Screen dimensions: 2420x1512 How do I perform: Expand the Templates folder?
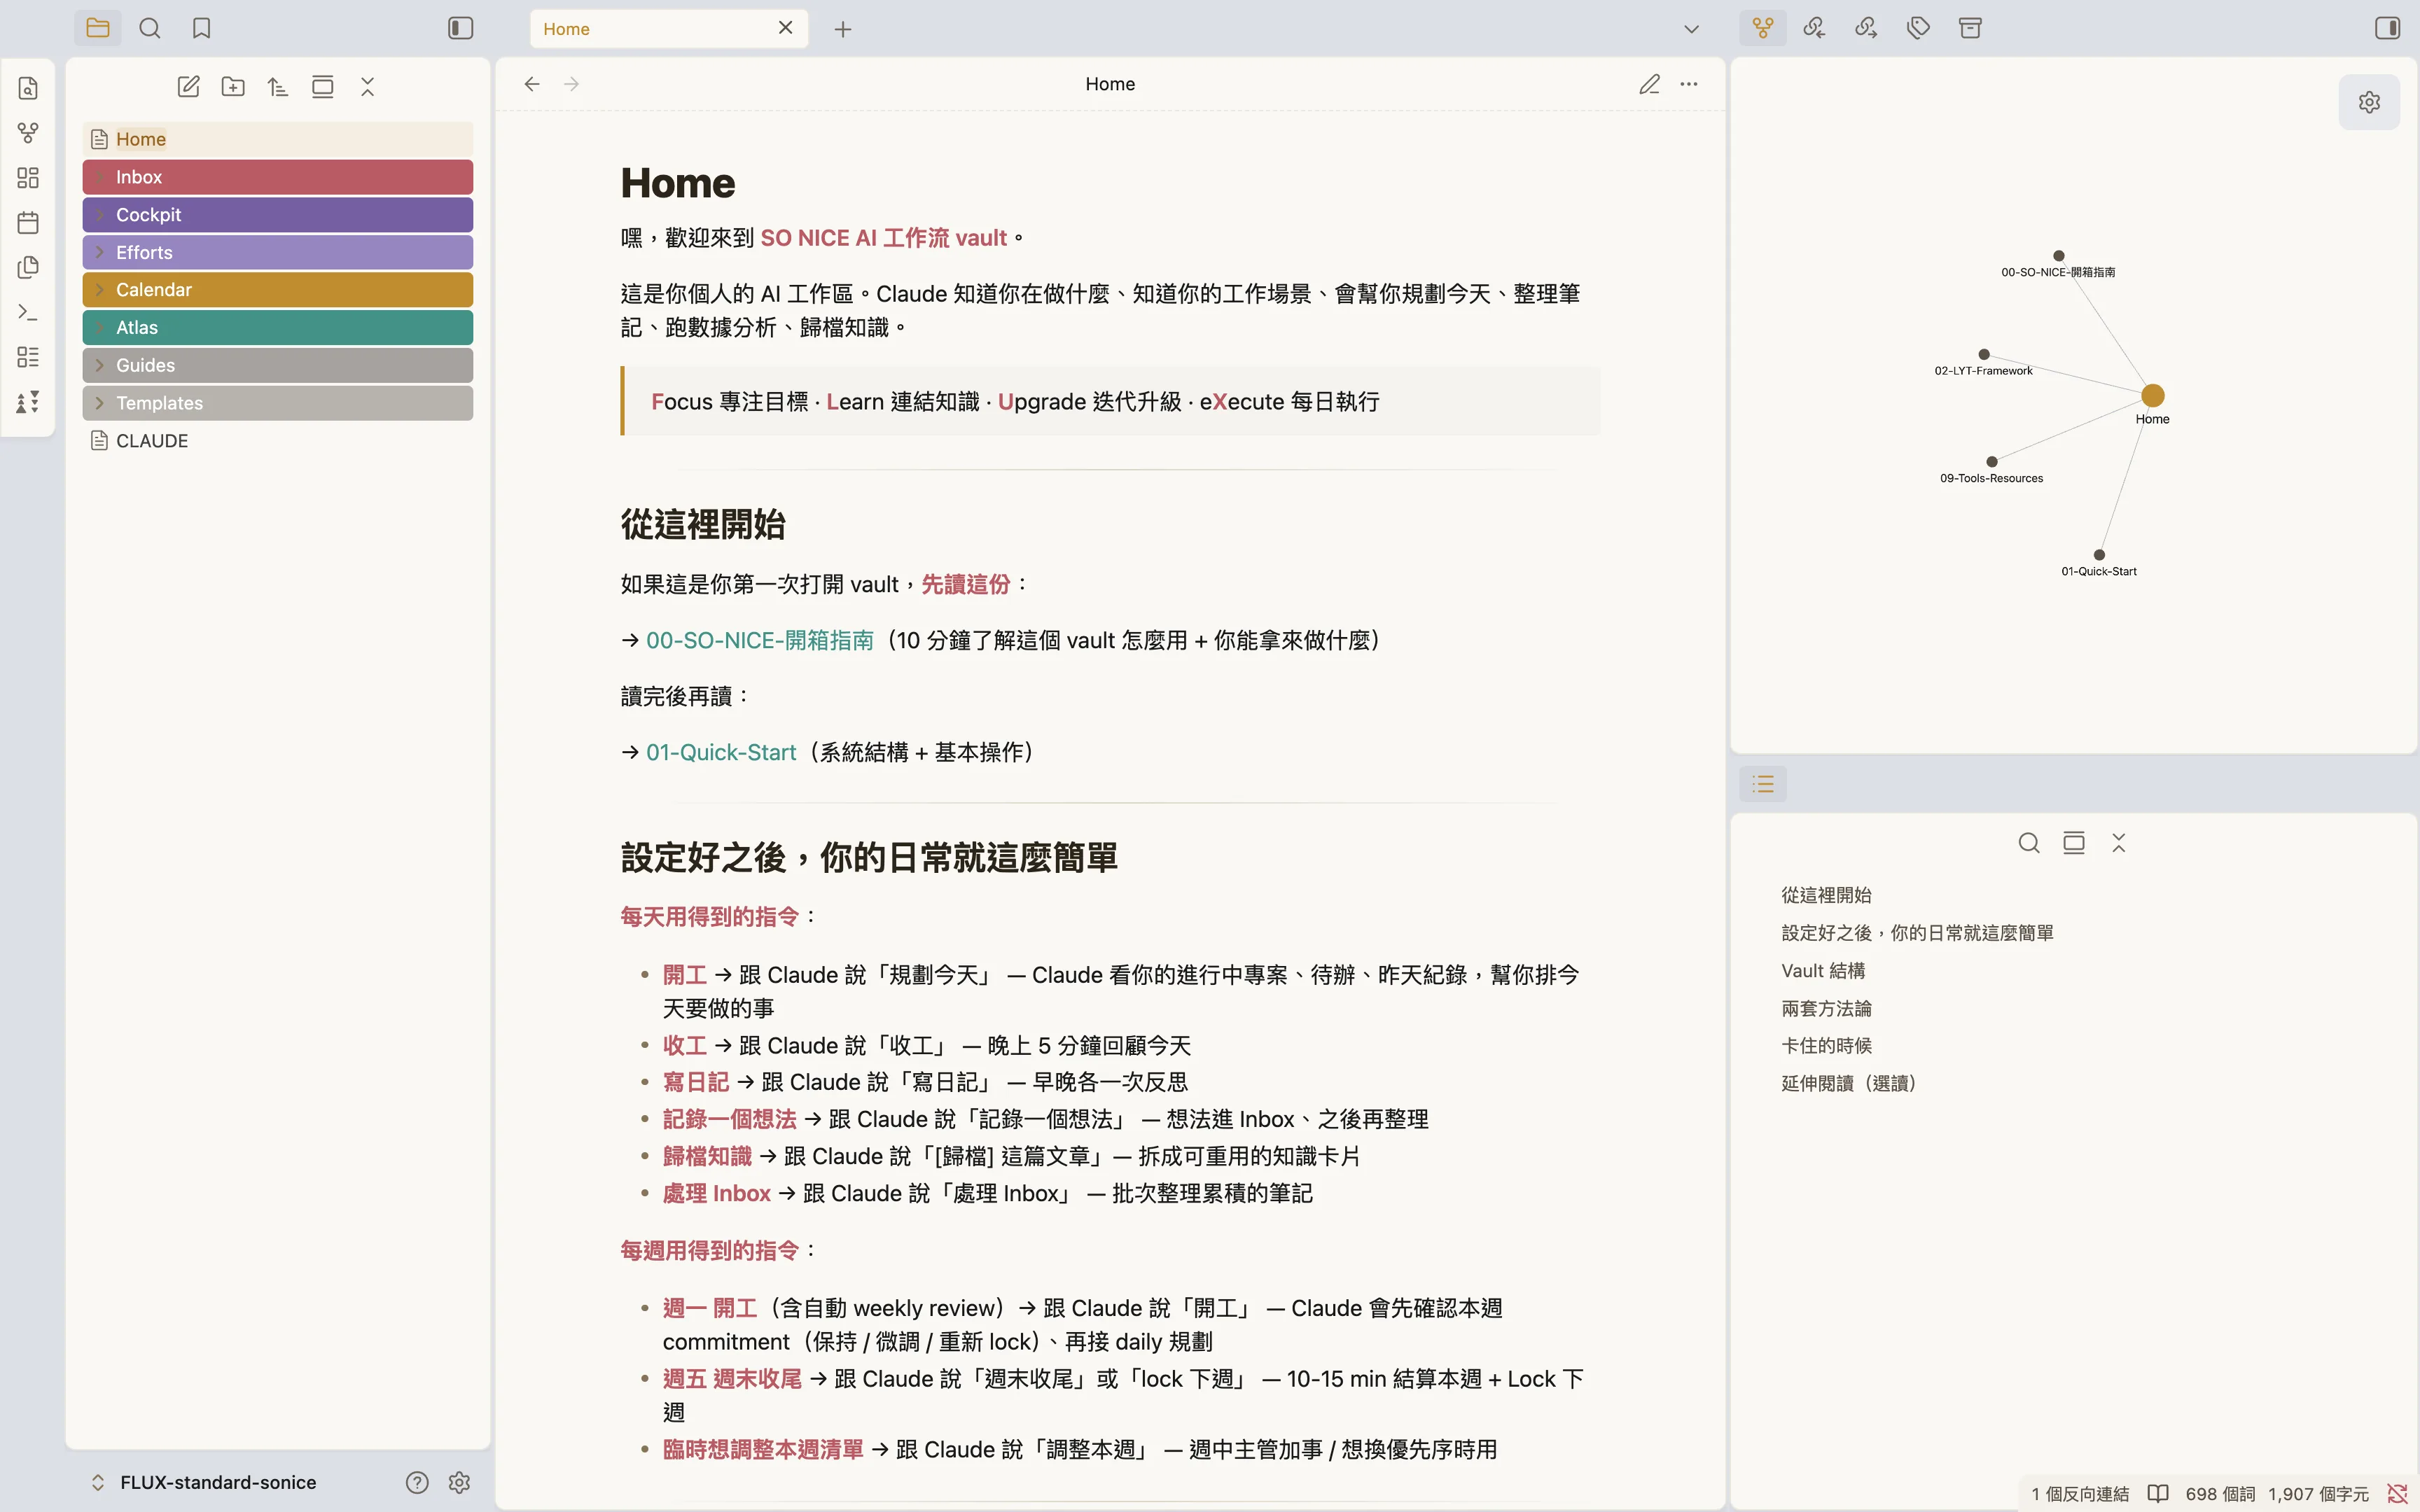click(278, 403)
